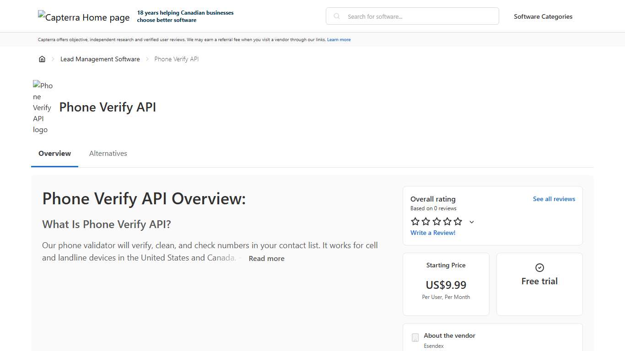Select the Overview tab
This screenshot has height=351, width=625.
click(x=54, y=153)
